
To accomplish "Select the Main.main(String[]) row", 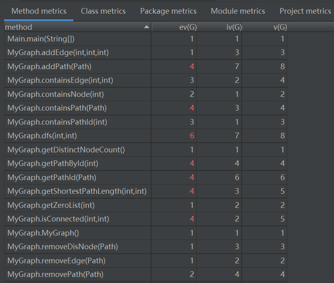I will coord(145,39).
